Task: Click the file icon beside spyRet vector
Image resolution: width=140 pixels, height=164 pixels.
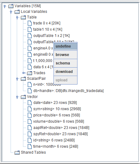Action: [x=30, y=134]
